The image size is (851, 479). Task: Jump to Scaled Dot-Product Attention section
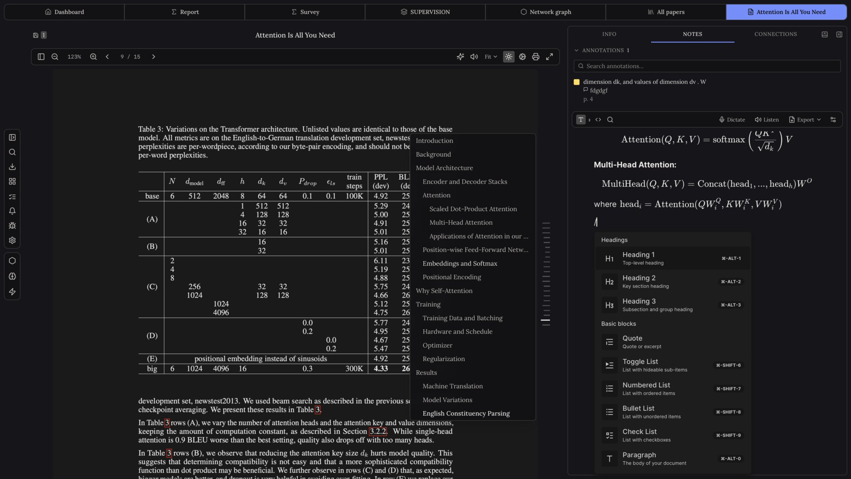pos(473,209)
